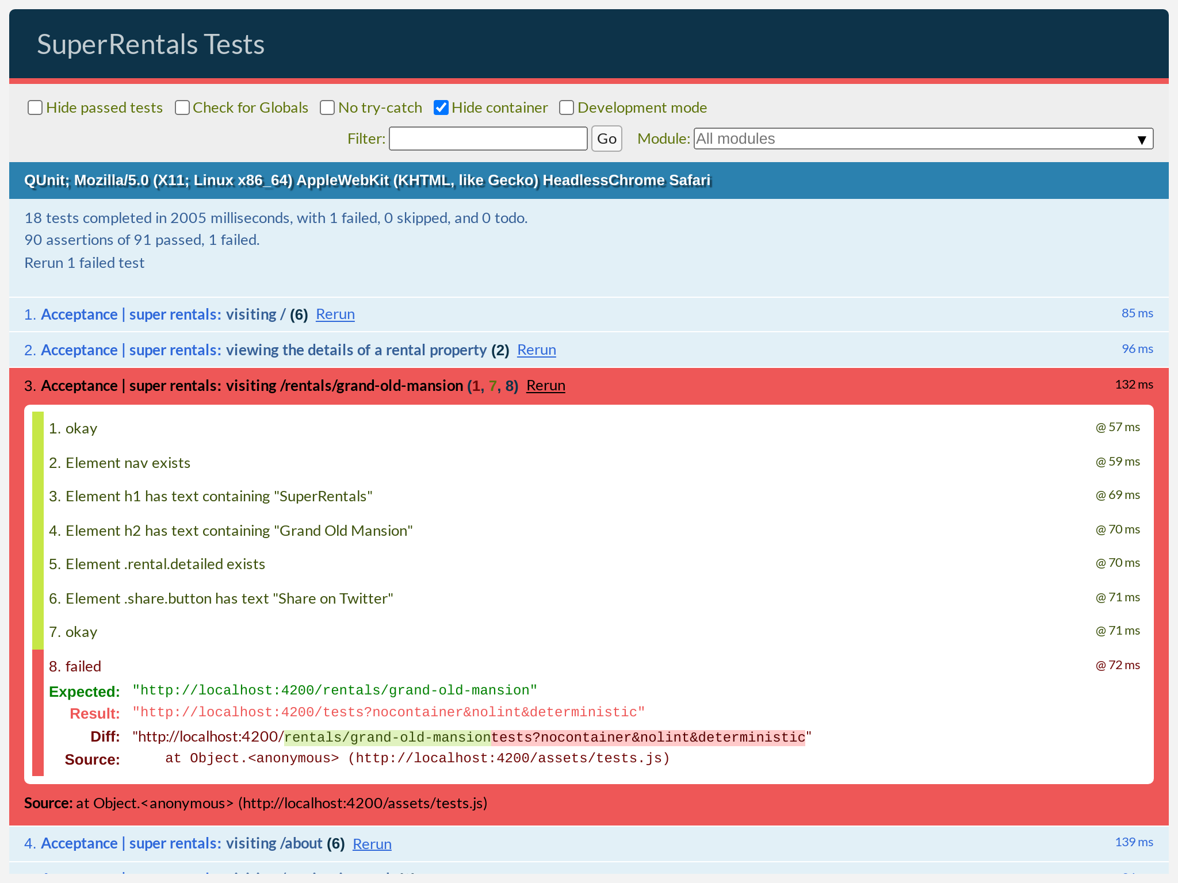
Task: Uncheck the Hide container checkbox
Action: coord(441,108)
